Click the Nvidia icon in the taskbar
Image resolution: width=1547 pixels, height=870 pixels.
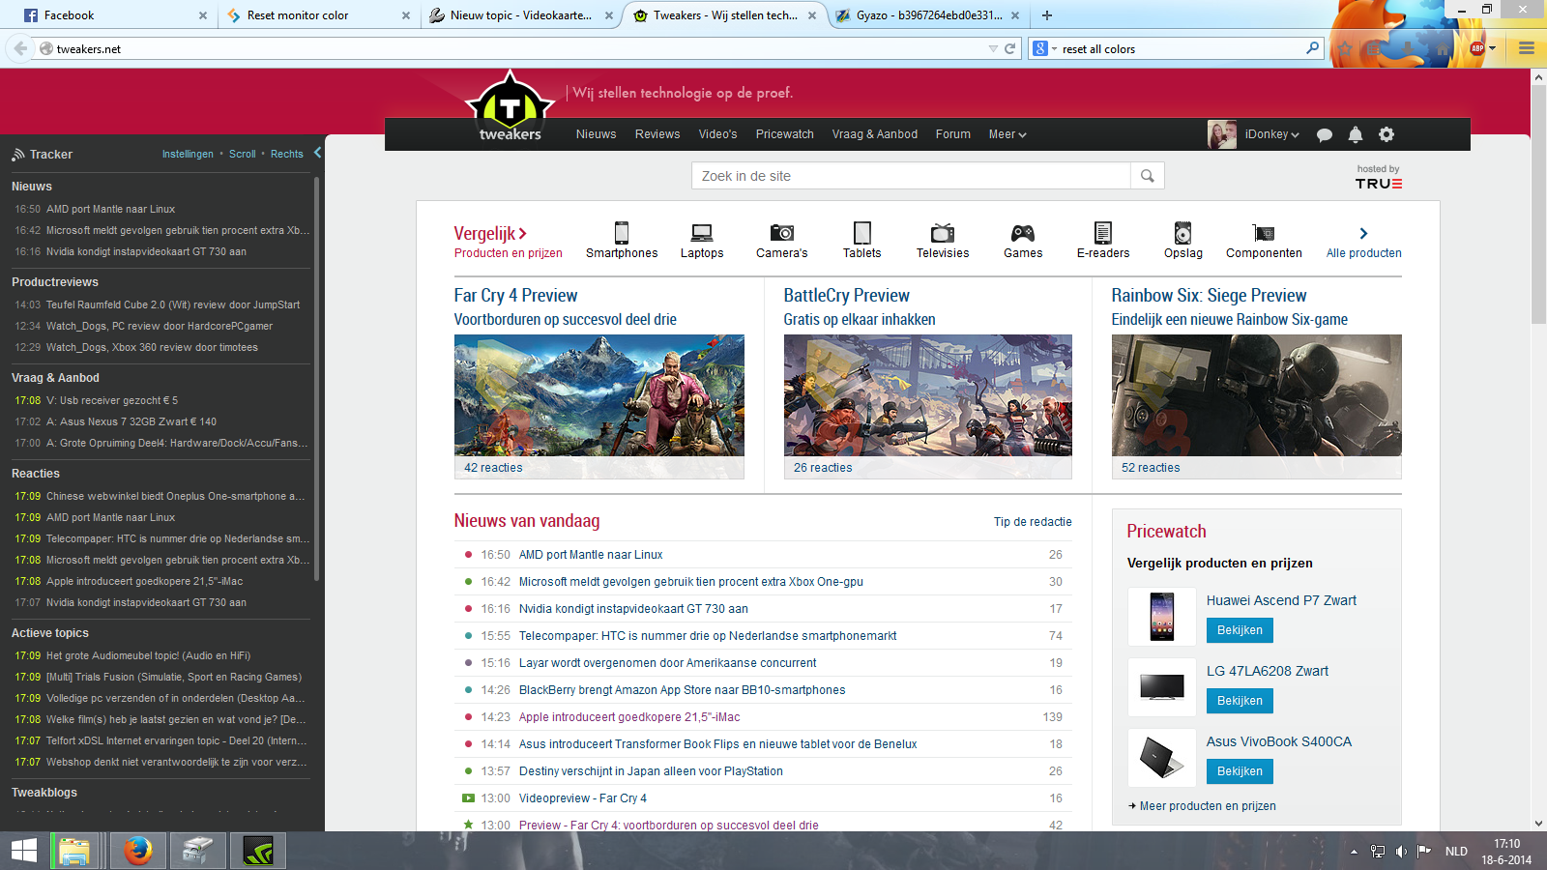[258, 851]
